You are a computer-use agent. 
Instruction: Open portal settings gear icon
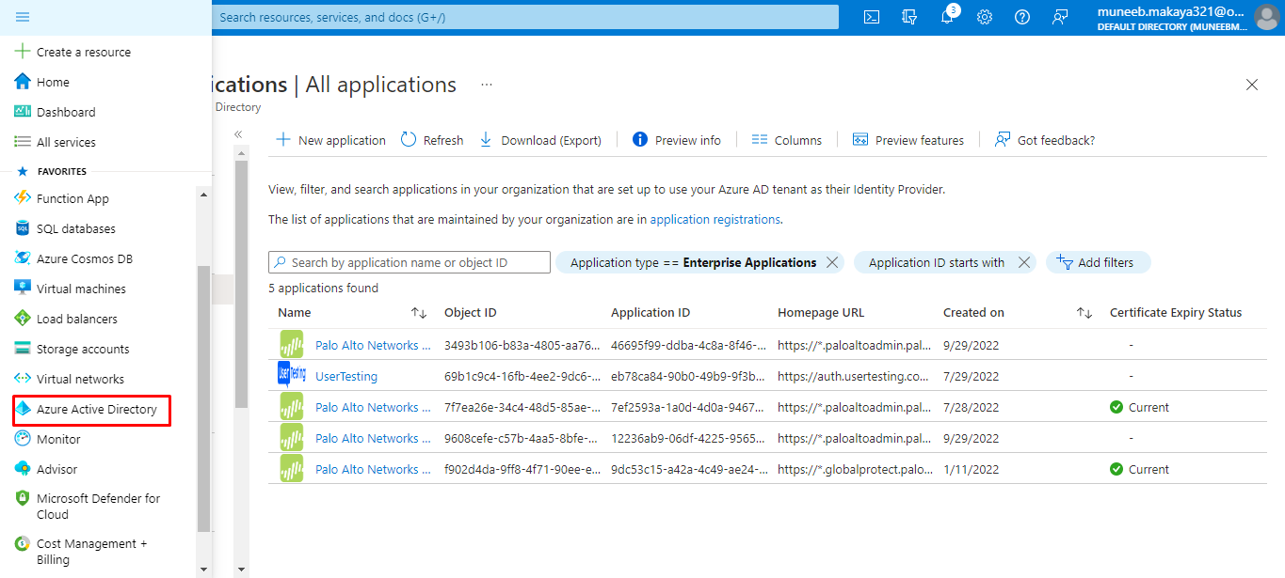(985, 17)
